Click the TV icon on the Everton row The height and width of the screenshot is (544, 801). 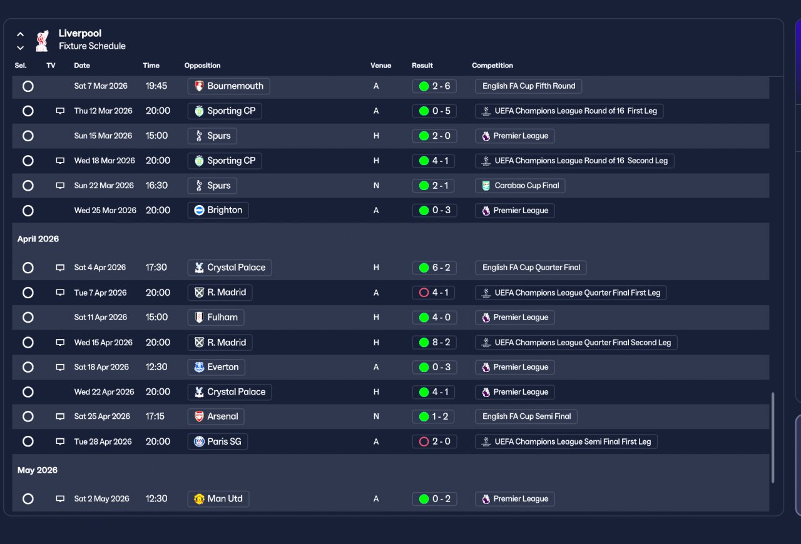coord(60,367)
